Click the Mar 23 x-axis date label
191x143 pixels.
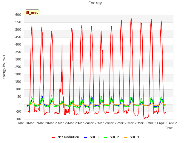(73, 123)
